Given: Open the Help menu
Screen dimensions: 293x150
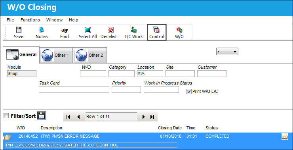Looking at the screenshot, I should [x=73, y=20].
